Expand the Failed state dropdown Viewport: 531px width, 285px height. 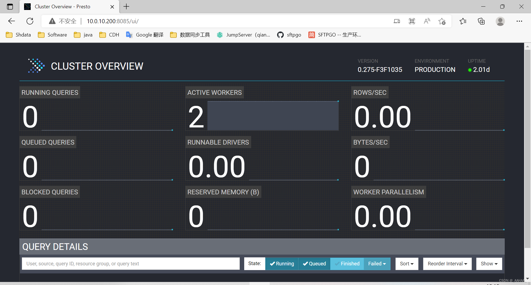377,264
